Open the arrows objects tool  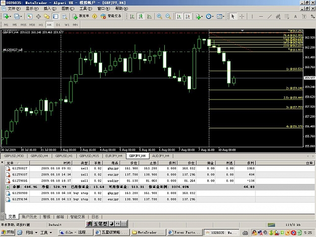pos(312,16)
